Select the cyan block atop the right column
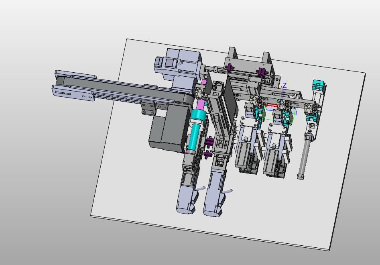The height and width of the screenshot is (265, 380). pos(318,85)
